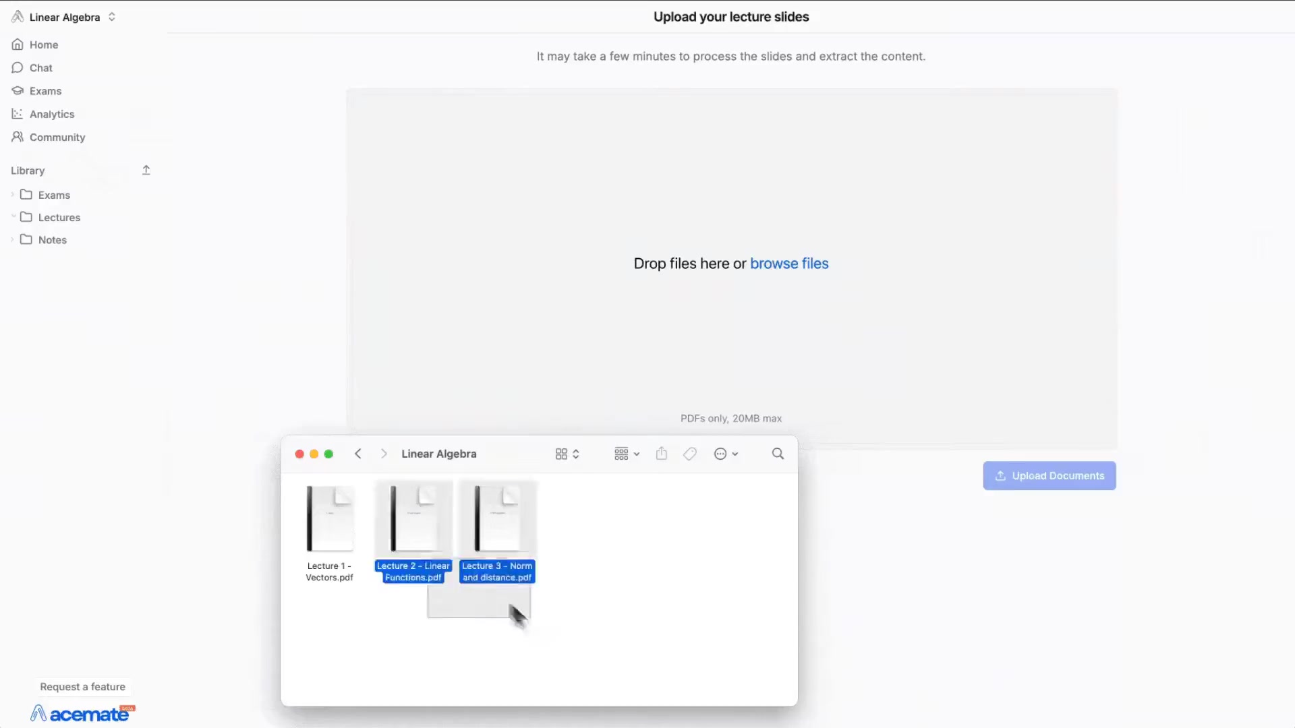Open Linear Algebra course switcher
Viewport: 1295px width, 728px height.
65,17
